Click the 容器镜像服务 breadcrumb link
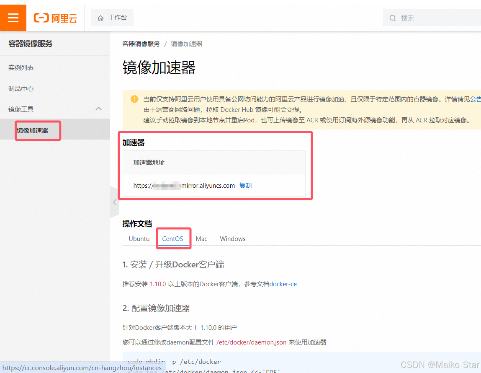Image resolution: width=481 pixels, height=373 pixels. [141, 44]
